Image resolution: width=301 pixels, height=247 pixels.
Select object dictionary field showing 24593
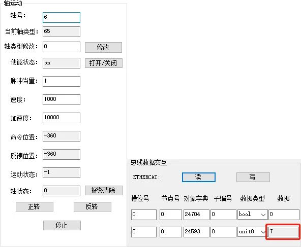coord(196,232)
